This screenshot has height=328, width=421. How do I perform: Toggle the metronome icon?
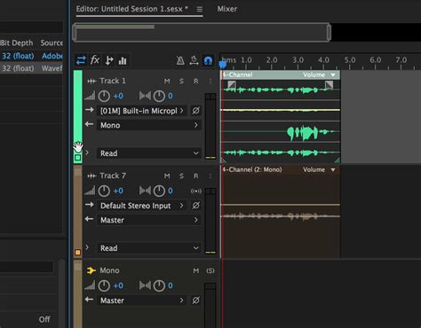180,61
